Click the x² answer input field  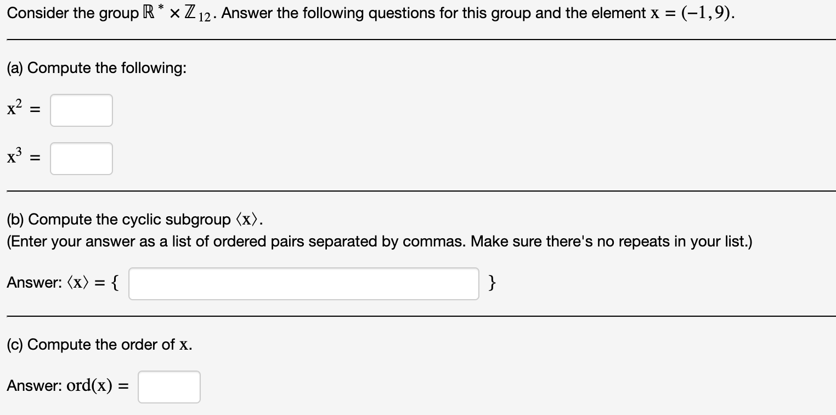[81, 110]
